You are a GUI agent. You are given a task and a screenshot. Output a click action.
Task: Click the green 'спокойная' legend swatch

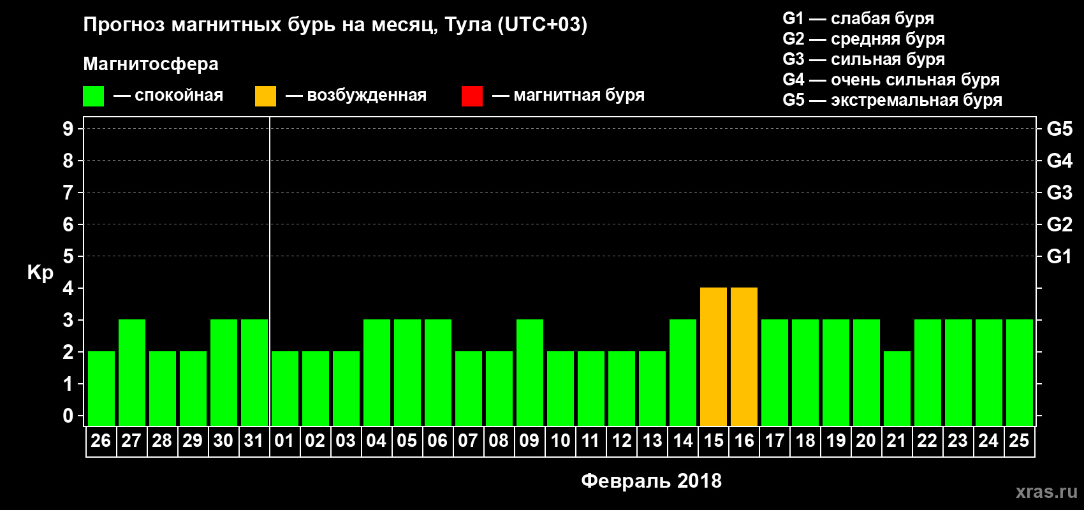click(94, 96)
